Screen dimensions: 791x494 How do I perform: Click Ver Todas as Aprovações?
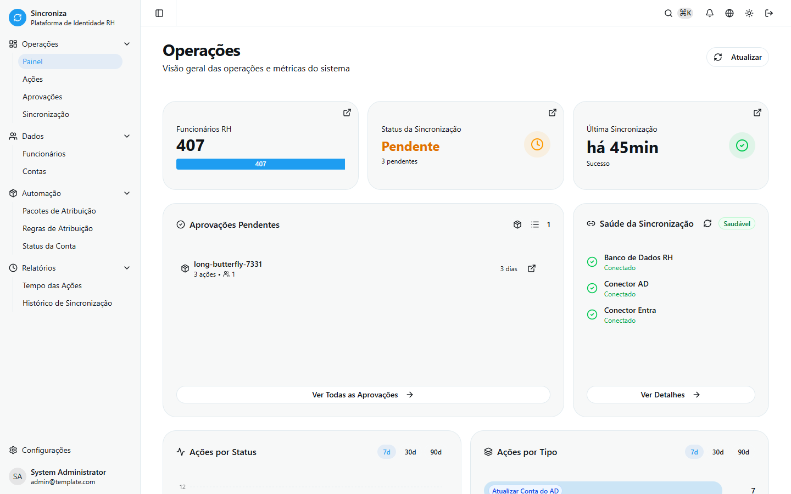[363, 395]
